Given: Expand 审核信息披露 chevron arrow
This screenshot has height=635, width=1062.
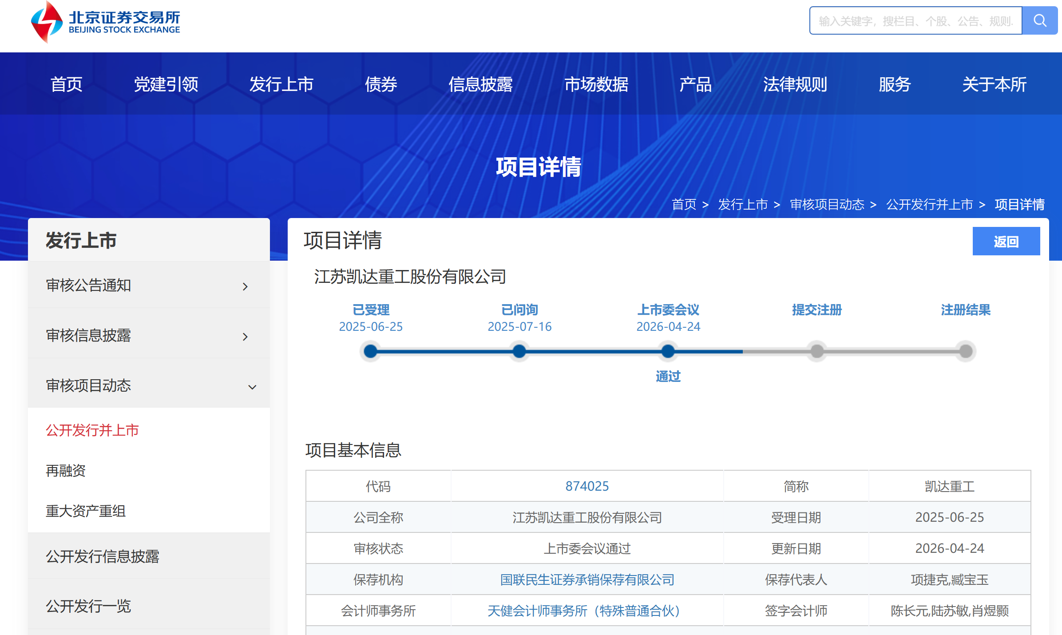Looking at the screenshot, I should coord(245,337).
